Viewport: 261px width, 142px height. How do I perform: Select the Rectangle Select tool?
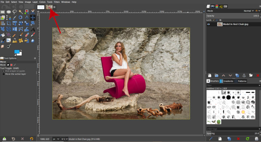click(x=3, y=12)
